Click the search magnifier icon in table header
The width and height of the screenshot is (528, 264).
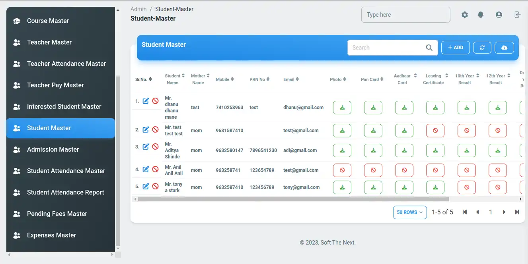point(429,48)
